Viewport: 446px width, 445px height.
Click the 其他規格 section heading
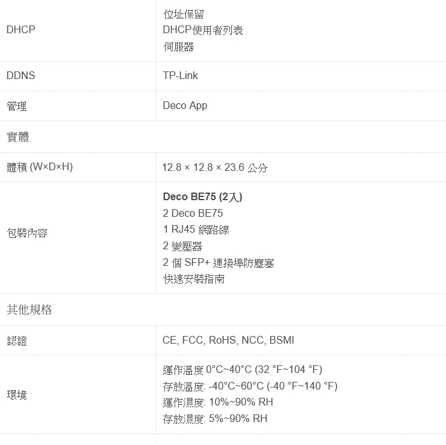point(29,310)
